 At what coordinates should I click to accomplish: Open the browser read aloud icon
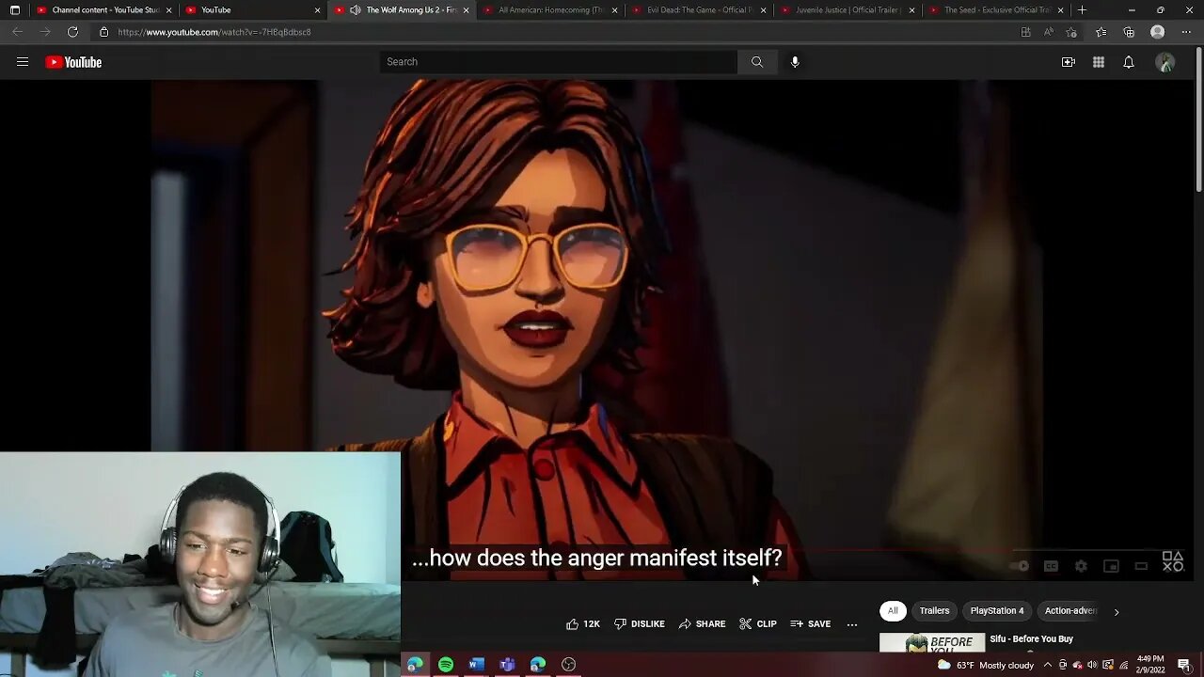click(x=1049, y=32)
